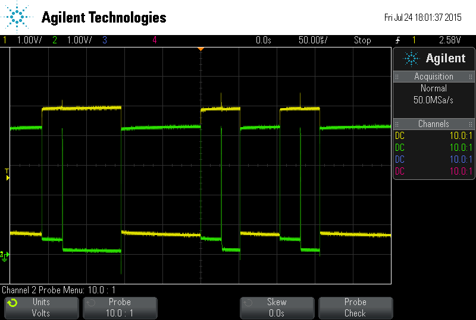Viewport: 476px width, 320px height.
Task: Select the Probe 10.0 : 1 softkey
Action: (x=120, y=308)
